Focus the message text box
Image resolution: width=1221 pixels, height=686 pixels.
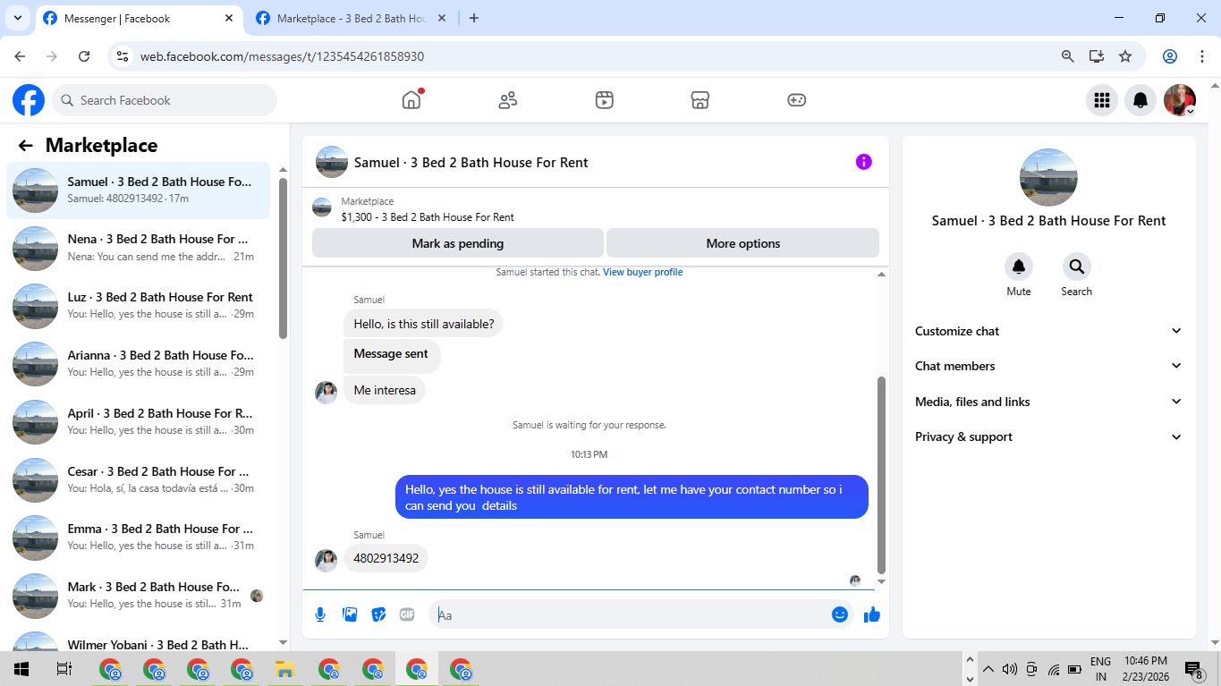(x=631, y=614)
